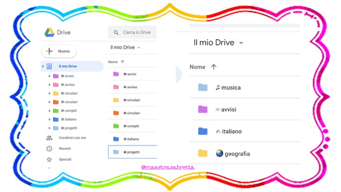Click the orange circolari folder icon in file list

[x=116, y=113]
